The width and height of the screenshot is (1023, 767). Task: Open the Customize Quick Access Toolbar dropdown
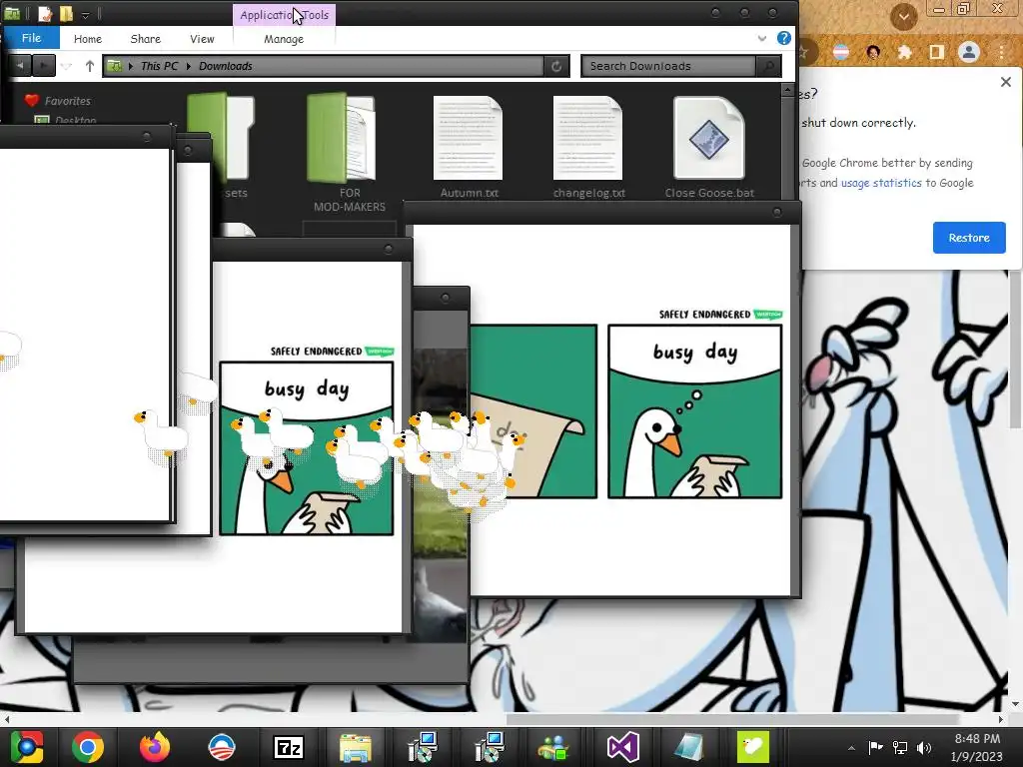tap(86, 14)
